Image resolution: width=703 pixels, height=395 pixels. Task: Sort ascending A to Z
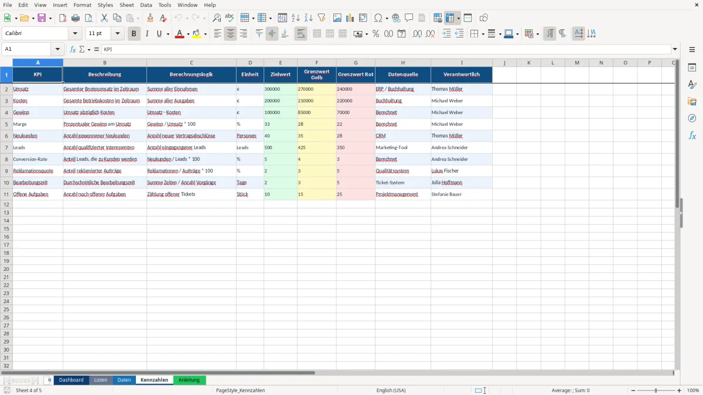coord(296,18)
